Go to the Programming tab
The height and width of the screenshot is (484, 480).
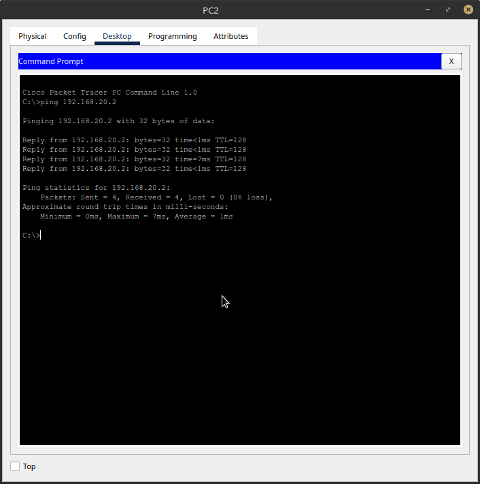pyautogui.click(x=173, y=36)
